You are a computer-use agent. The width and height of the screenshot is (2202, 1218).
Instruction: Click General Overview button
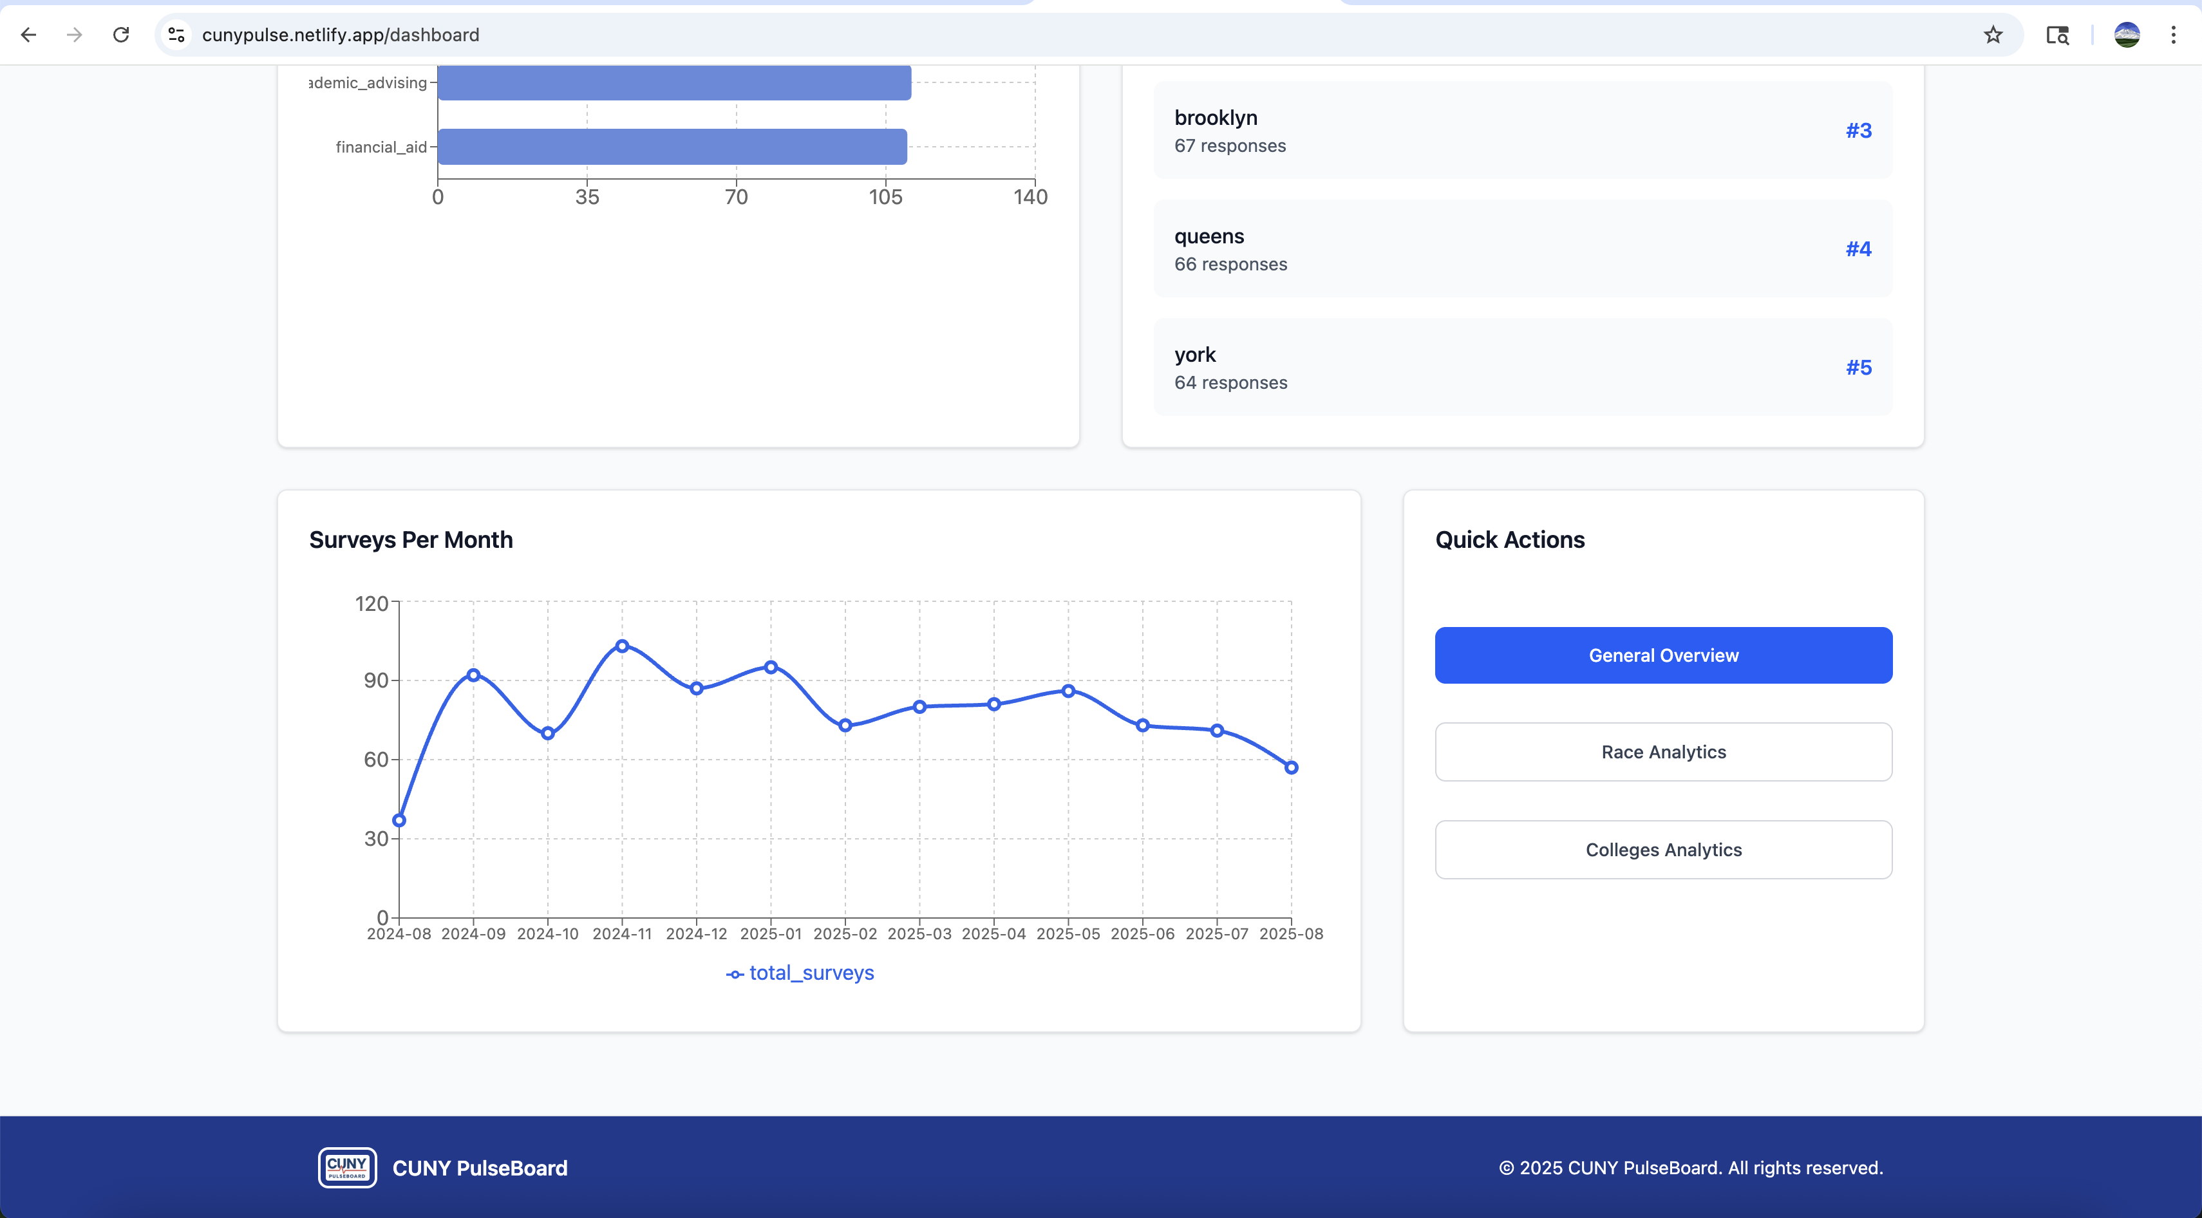(x=1662, y=655)
